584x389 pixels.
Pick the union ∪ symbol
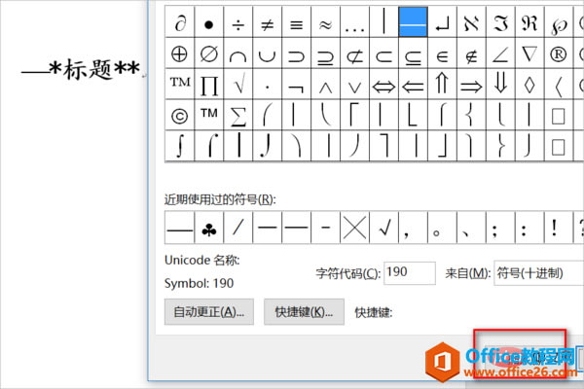point(267,53)
